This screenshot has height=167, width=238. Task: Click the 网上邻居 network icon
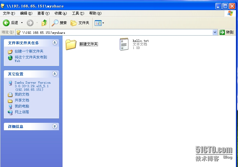tap(10, 112)
